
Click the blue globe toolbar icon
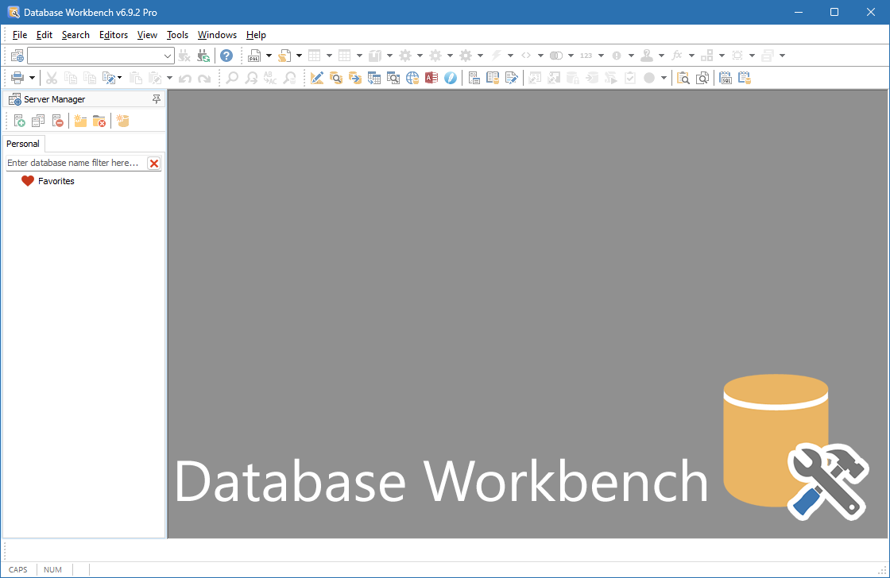(x=412, y=77)
